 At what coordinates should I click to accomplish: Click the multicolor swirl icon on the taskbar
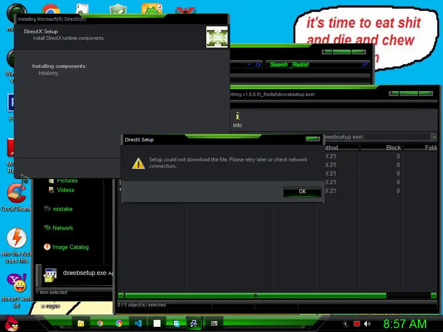(119, 323)
